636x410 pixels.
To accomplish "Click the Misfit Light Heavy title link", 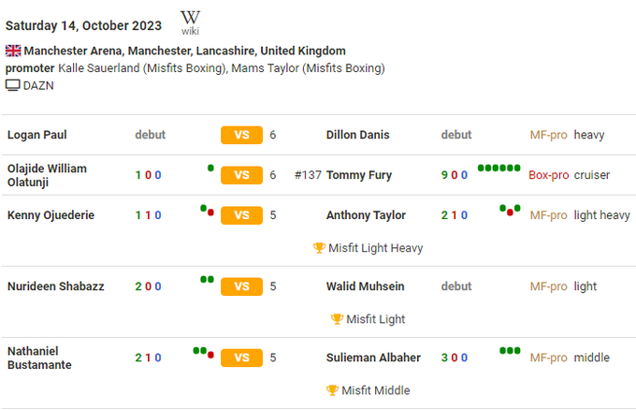I will click(375, 248).
